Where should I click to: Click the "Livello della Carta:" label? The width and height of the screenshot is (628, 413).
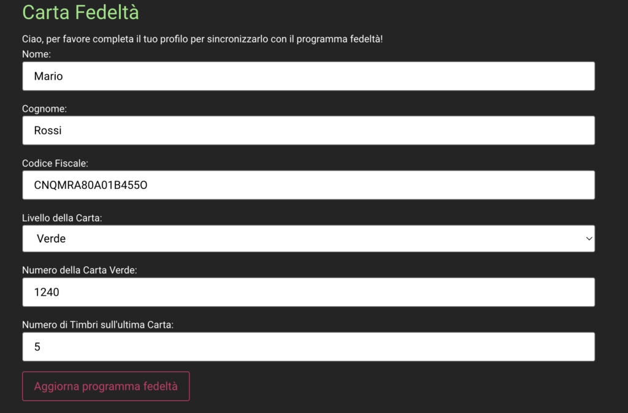[x=62, y=218]
